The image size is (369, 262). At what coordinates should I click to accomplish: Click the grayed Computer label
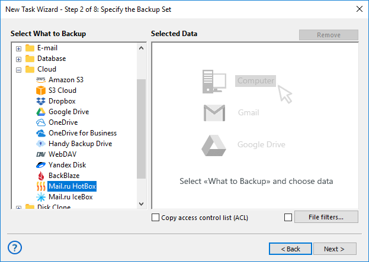(x=255, y=81)
